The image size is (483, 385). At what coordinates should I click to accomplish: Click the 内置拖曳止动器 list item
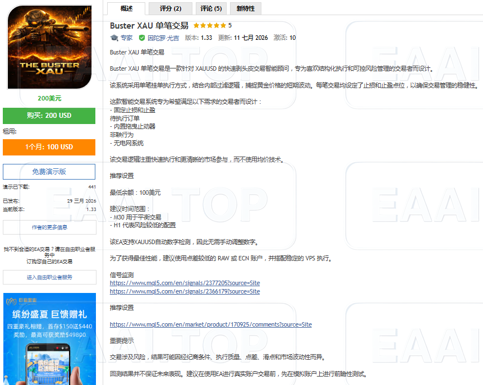pos(133,126)
